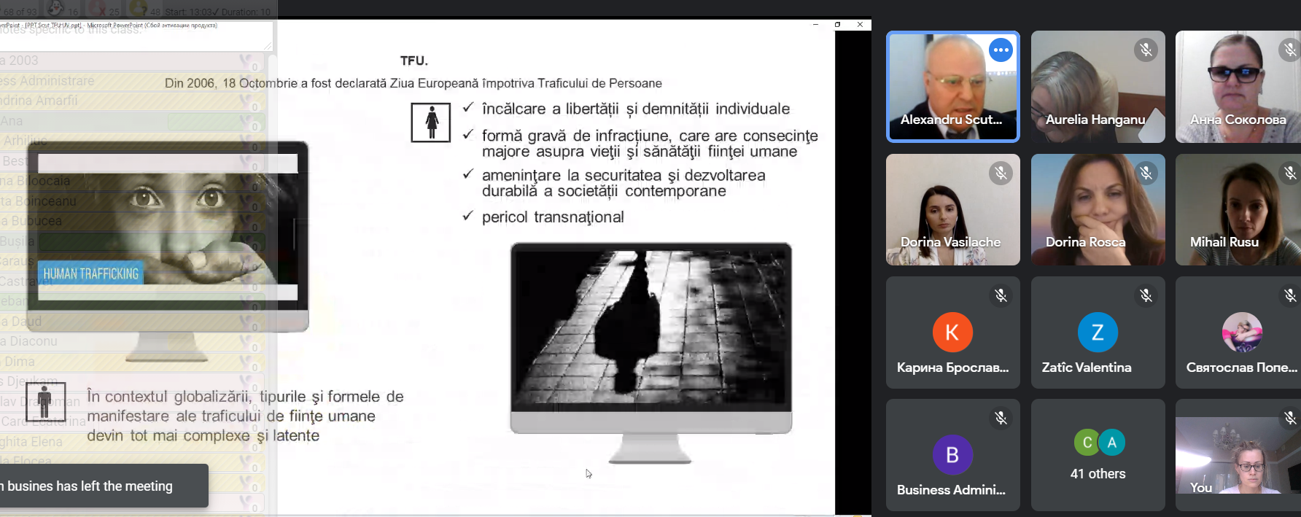Click muted mic icon on Dorina Rosca's tile
The image size is (1301, 517).
pyautogui.click(x=1146, y=174)
